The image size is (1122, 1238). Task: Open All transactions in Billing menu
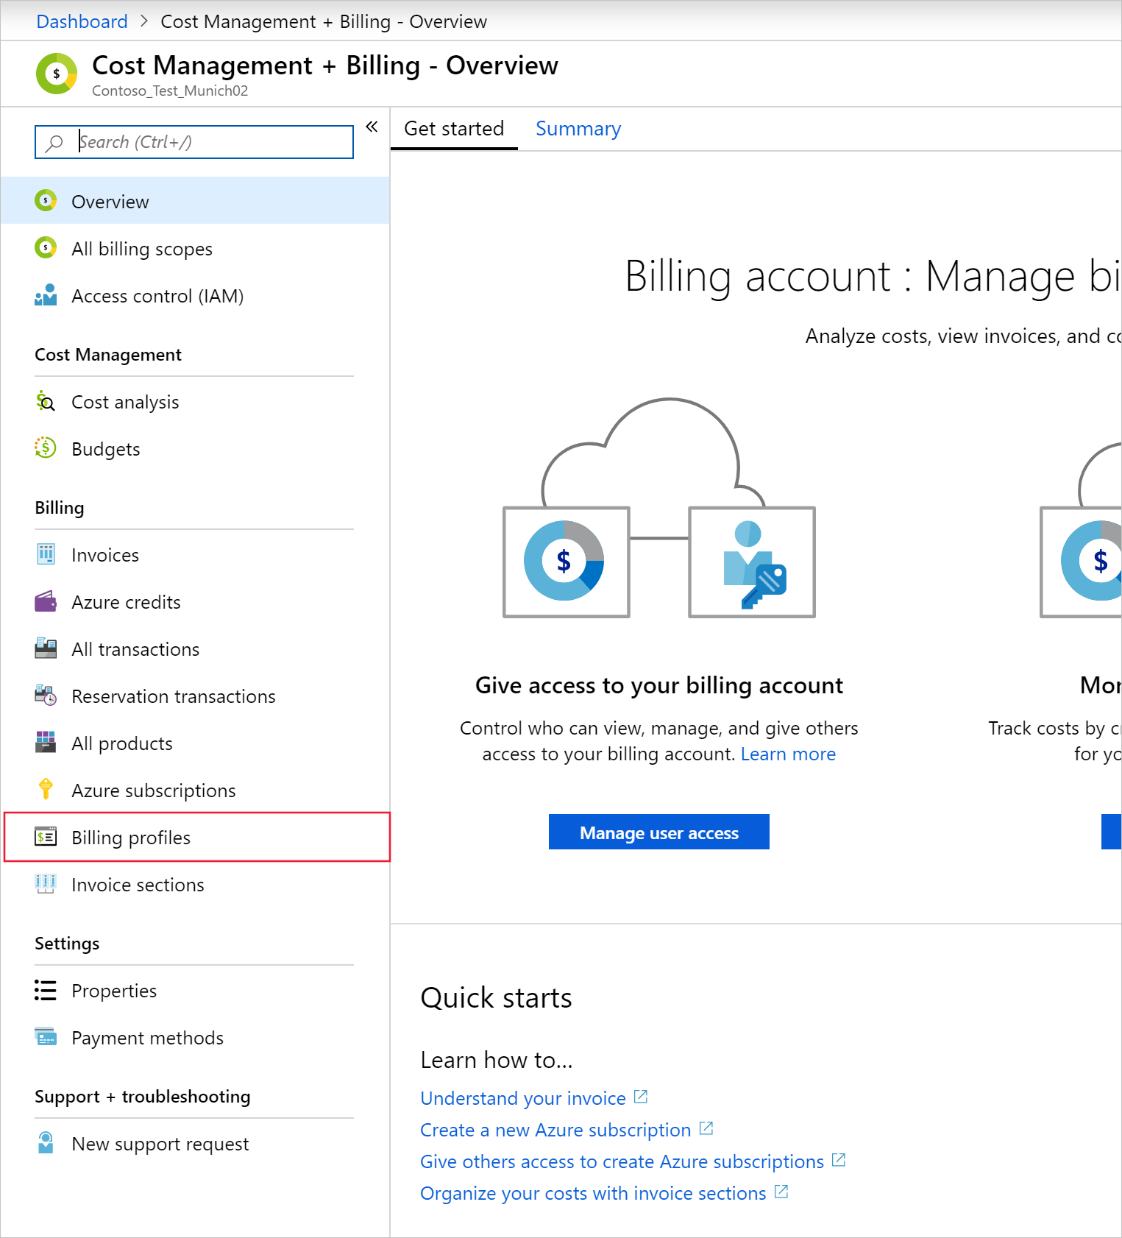[x=135, y=649]
